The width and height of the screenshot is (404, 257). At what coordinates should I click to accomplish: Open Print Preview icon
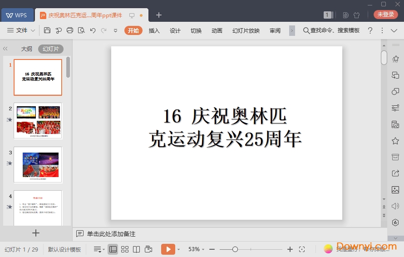(x=81, y=30)
